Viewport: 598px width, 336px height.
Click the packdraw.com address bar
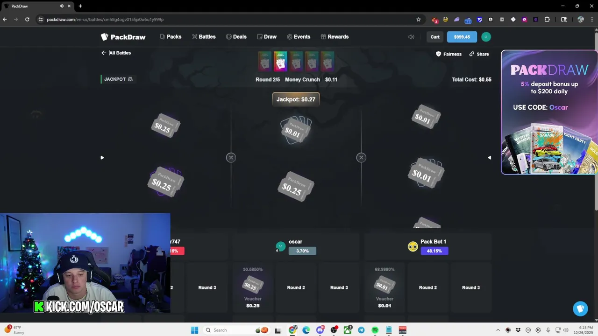point(229,20)
